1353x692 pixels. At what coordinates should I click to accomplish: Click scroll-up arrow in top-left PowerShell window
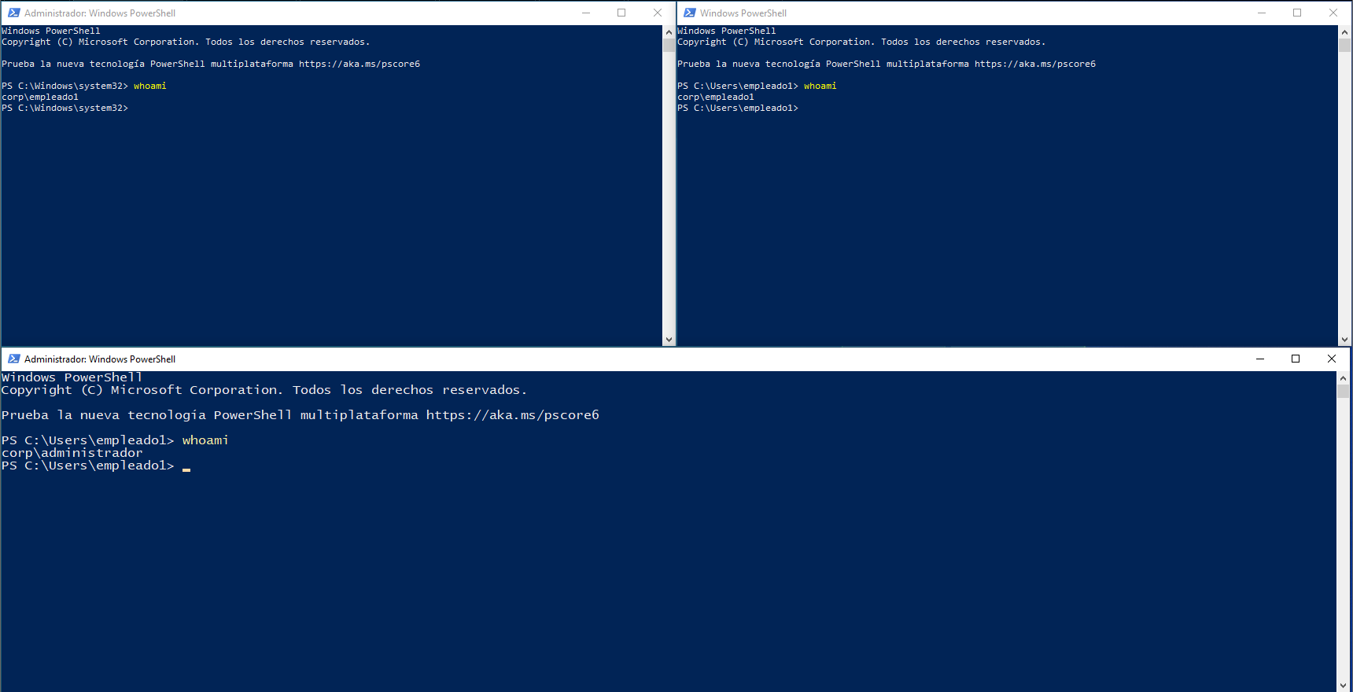[669, 32]
